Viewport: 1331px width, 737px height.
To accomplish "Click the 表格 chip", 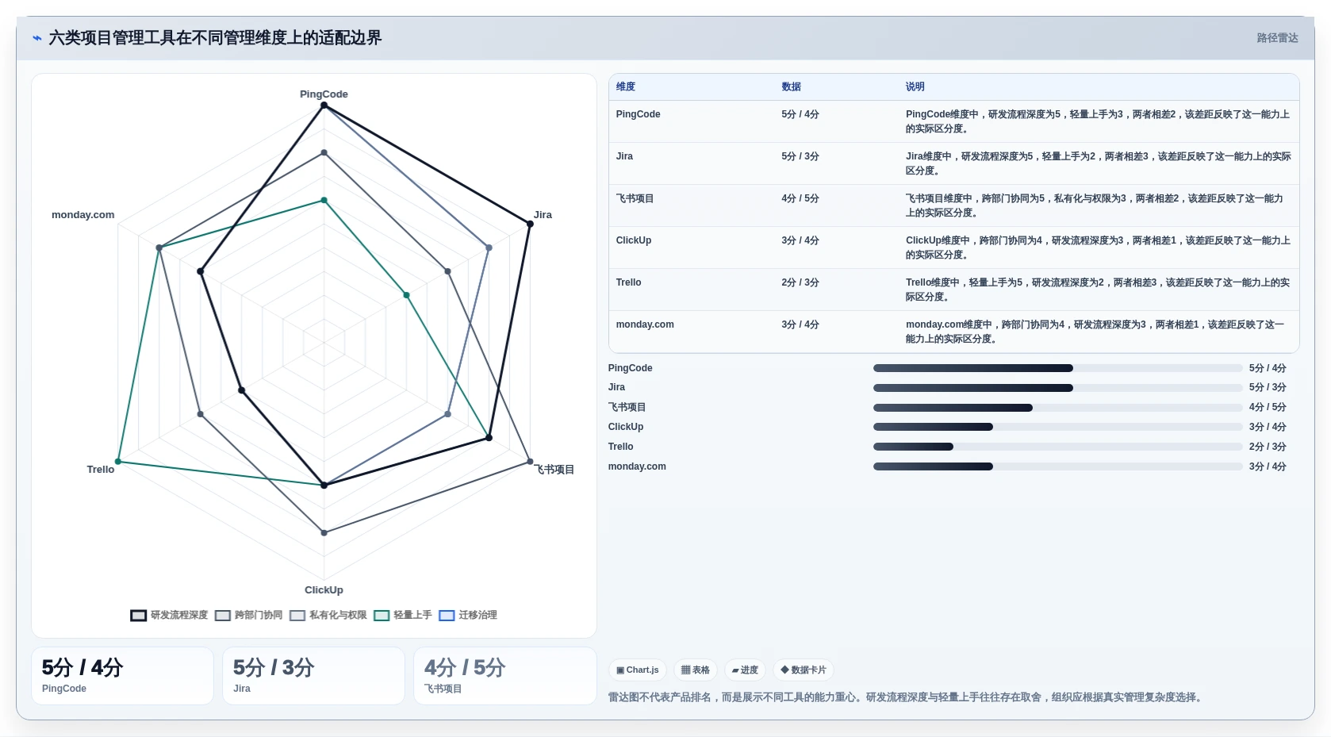I will 696,670.
